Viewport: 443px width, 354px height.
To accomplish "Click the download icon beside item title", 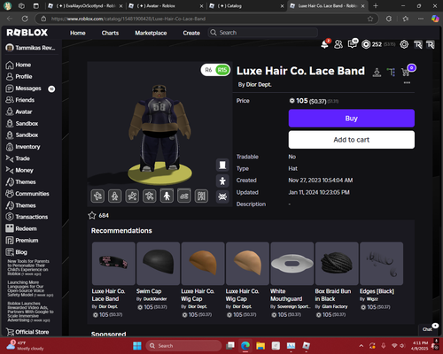I will [x=377, y=72].
